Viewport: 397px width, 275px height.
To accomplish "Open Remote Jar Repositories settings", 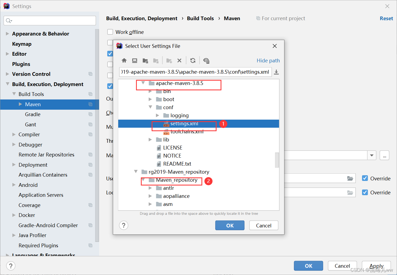I will tap(46, 155).
